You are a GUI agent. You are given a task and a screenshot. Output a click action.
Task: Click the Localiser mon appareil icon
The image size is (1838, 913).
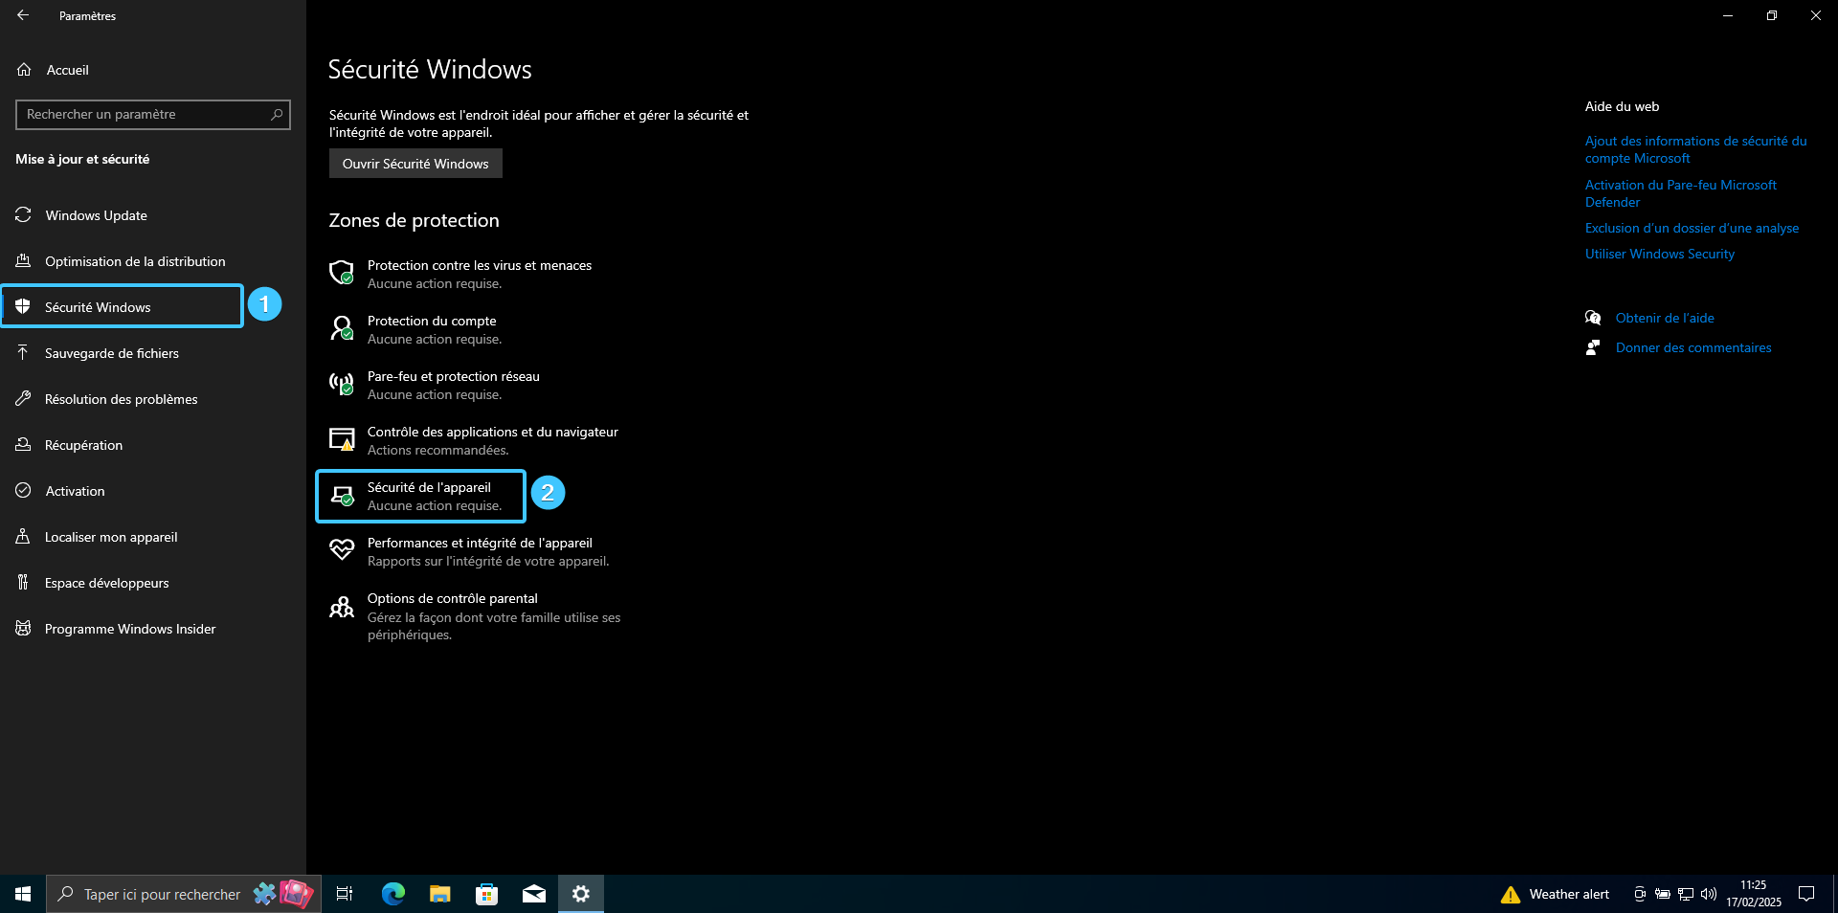click(x=23, y=537)
